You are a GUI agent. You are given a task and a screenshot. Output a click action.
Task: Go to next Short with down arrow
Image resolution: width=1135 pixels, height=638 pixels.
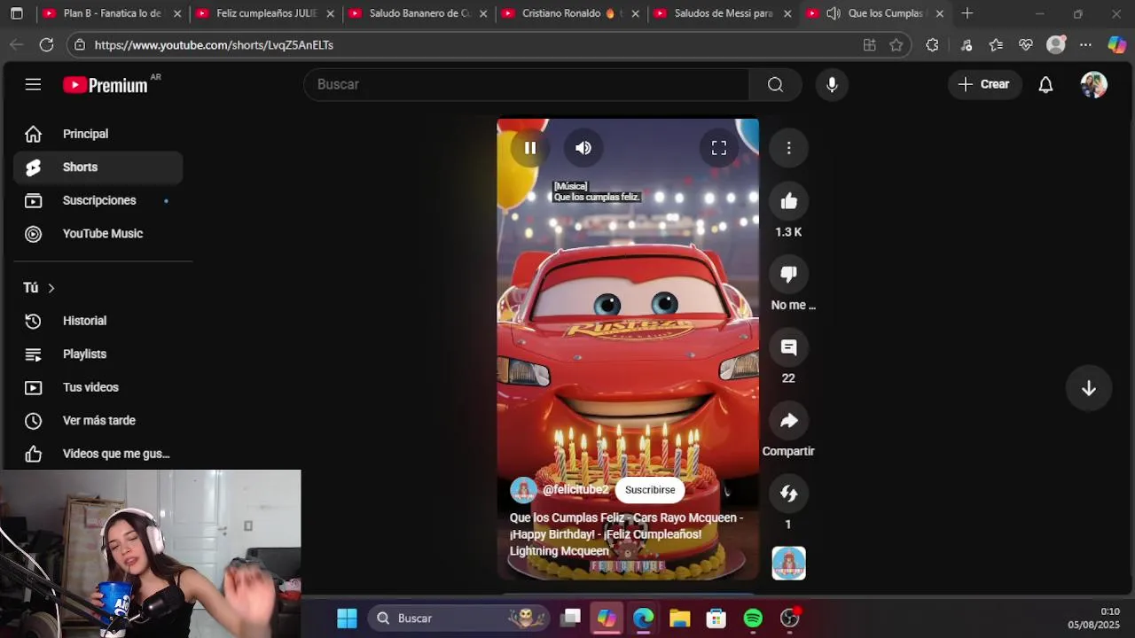pyautogui.click(x=1089, y=388)
